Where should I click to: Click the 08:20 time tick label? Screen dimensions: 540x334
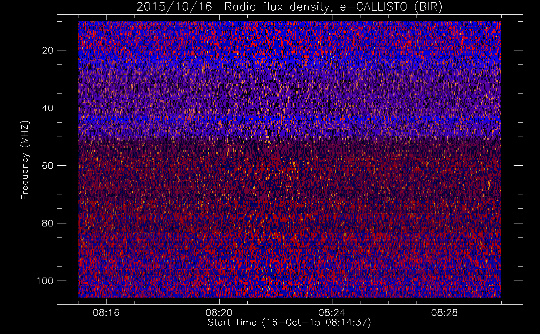[219, 313]
